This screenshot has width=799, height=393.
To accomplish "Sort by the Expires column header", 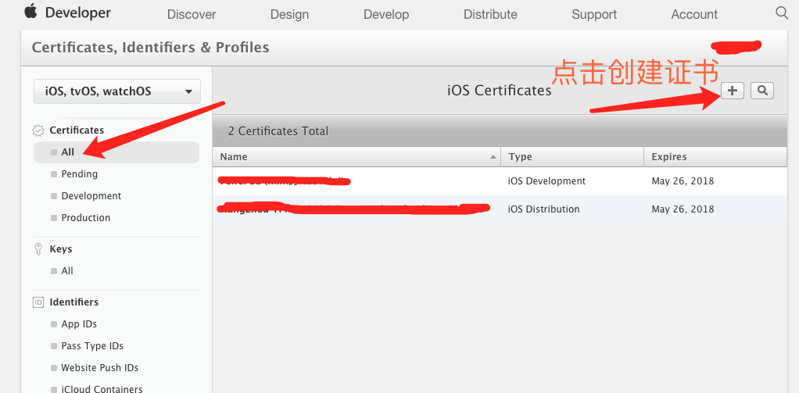I will point(715,157).
